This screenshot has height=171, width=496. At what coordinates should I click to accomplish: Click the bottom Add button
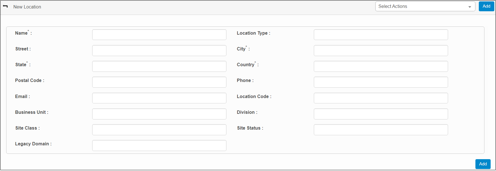[483, 164]
